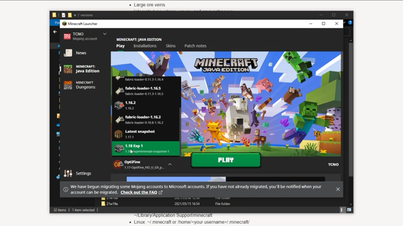Viewport: 403px width, 226px height.
Task: Click the launcher content vertical scrollbar
Action: pyautogui.click(x=342, y=62)
